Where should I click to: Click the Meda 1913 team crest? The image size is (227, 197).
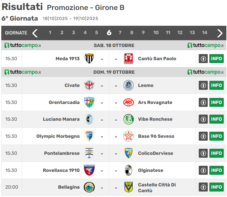click(x=89, y=59)
